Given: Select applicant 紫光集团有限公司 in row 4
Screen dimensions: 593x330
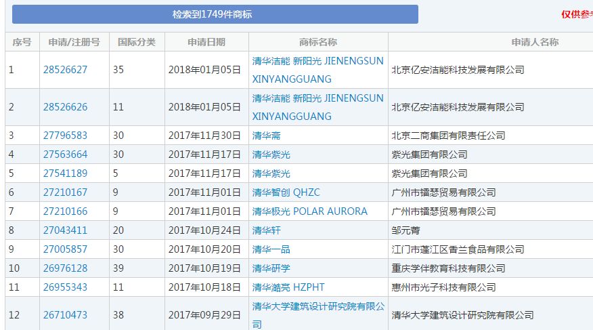Looking at the screenshot, I should pyautogui.click(x=429, y=154).
